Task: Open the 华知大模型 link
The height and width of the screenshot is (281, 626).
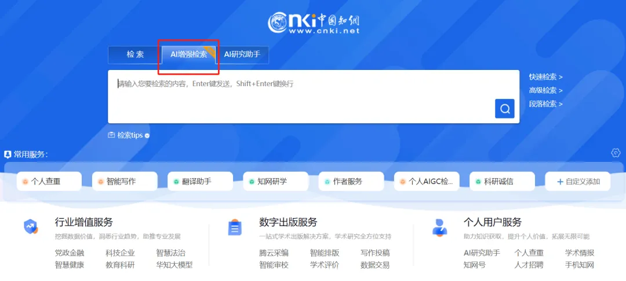Action: [174, 265]
